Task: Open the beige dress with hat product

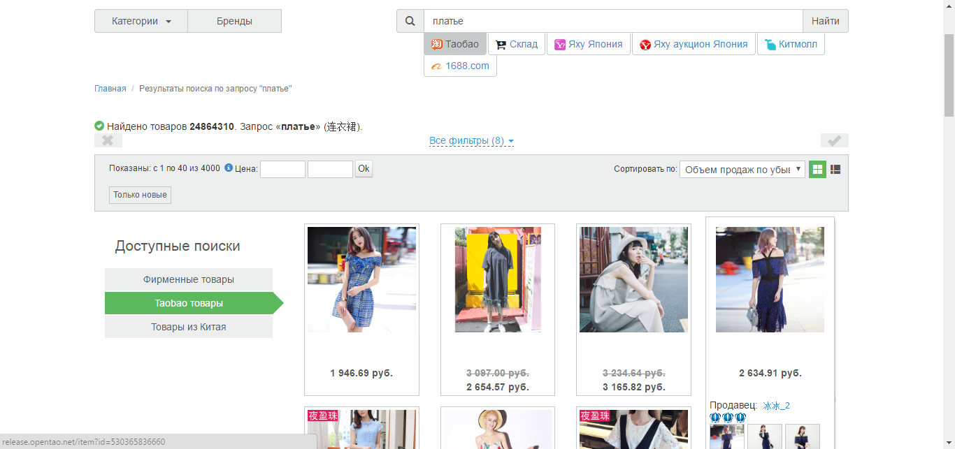Action: point(633,279)
